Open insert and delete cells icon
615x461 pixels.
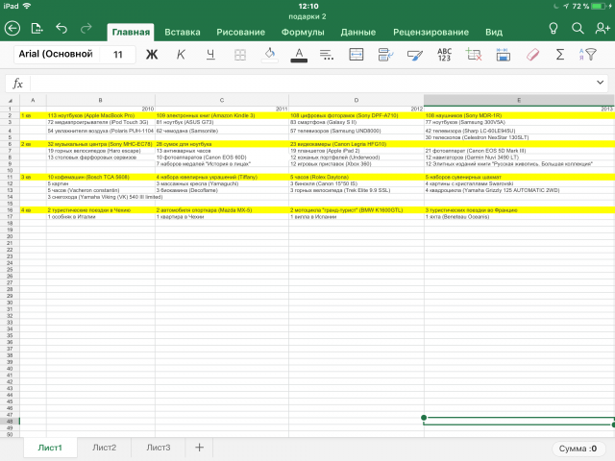click(474, 55)
